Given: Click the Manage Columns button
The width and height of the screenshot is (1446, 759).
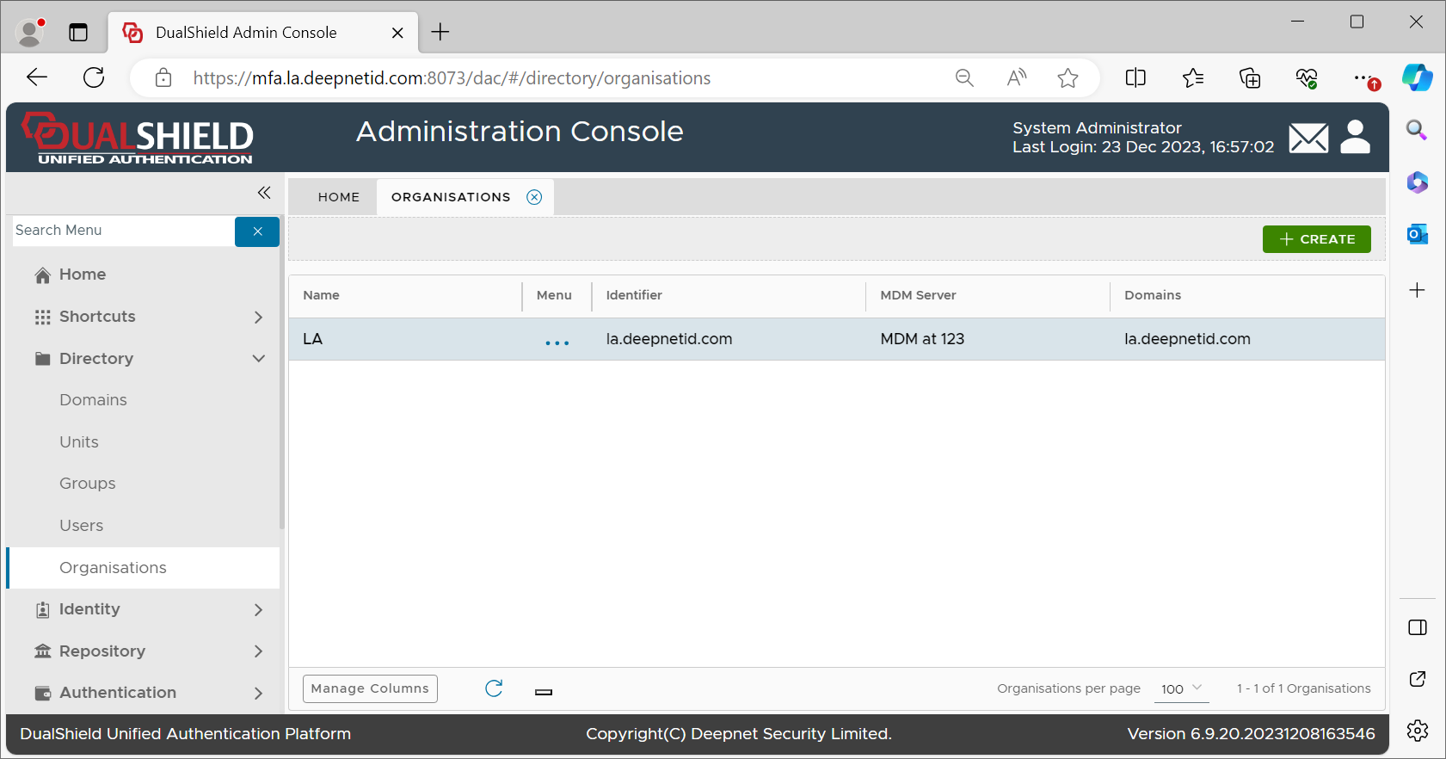Looking at the screenshot, I should pyautogui.click(x=370, y=688).
